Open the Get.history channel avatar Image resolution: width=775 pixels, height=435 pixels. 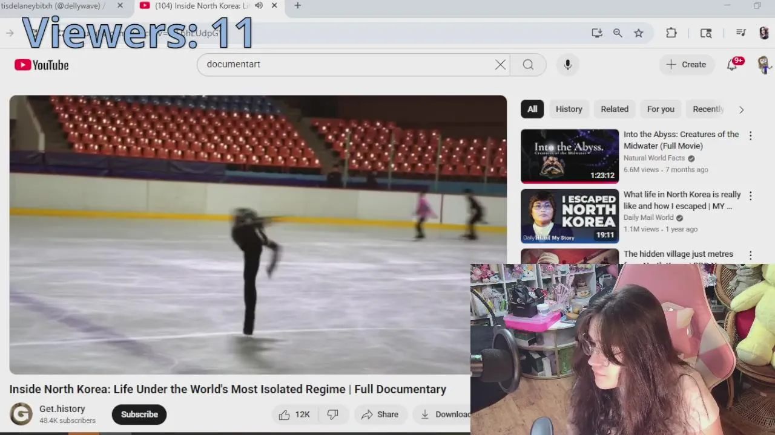21,414
